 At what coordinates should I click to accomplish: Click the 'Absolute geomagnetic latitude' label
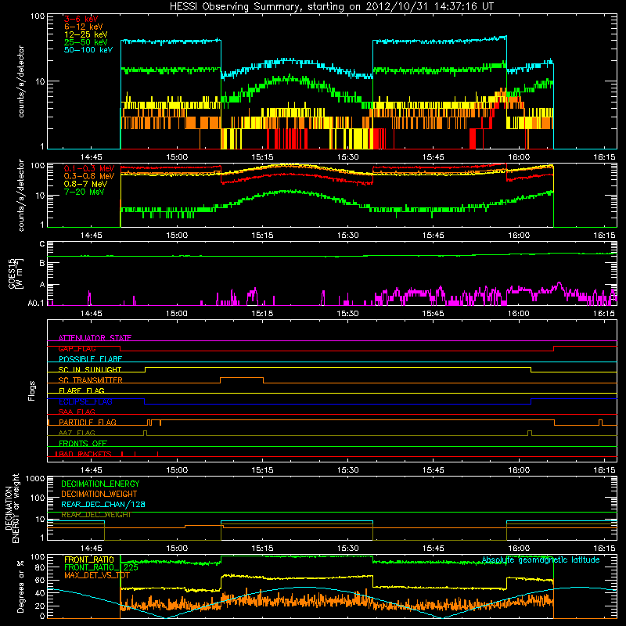[541, 560]
